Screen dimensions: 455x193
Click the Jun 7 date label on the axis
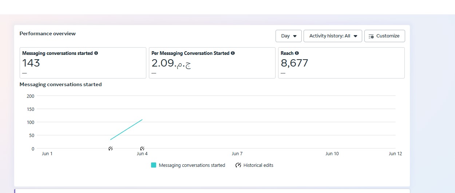237,154
